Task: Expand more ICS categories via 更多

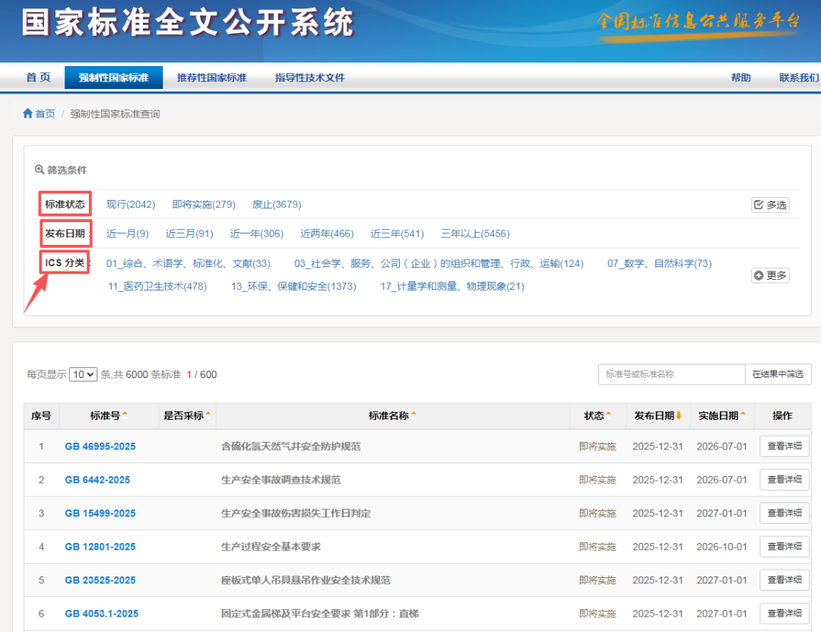Action: (770, 275)
